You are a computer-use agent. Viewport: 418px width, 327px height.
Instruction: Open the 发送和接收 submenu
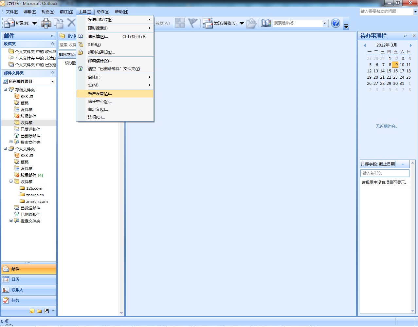[115, 20]
